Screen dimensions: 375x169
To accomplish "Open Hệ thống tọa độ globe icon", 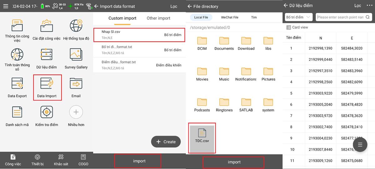I will [76, 26].
